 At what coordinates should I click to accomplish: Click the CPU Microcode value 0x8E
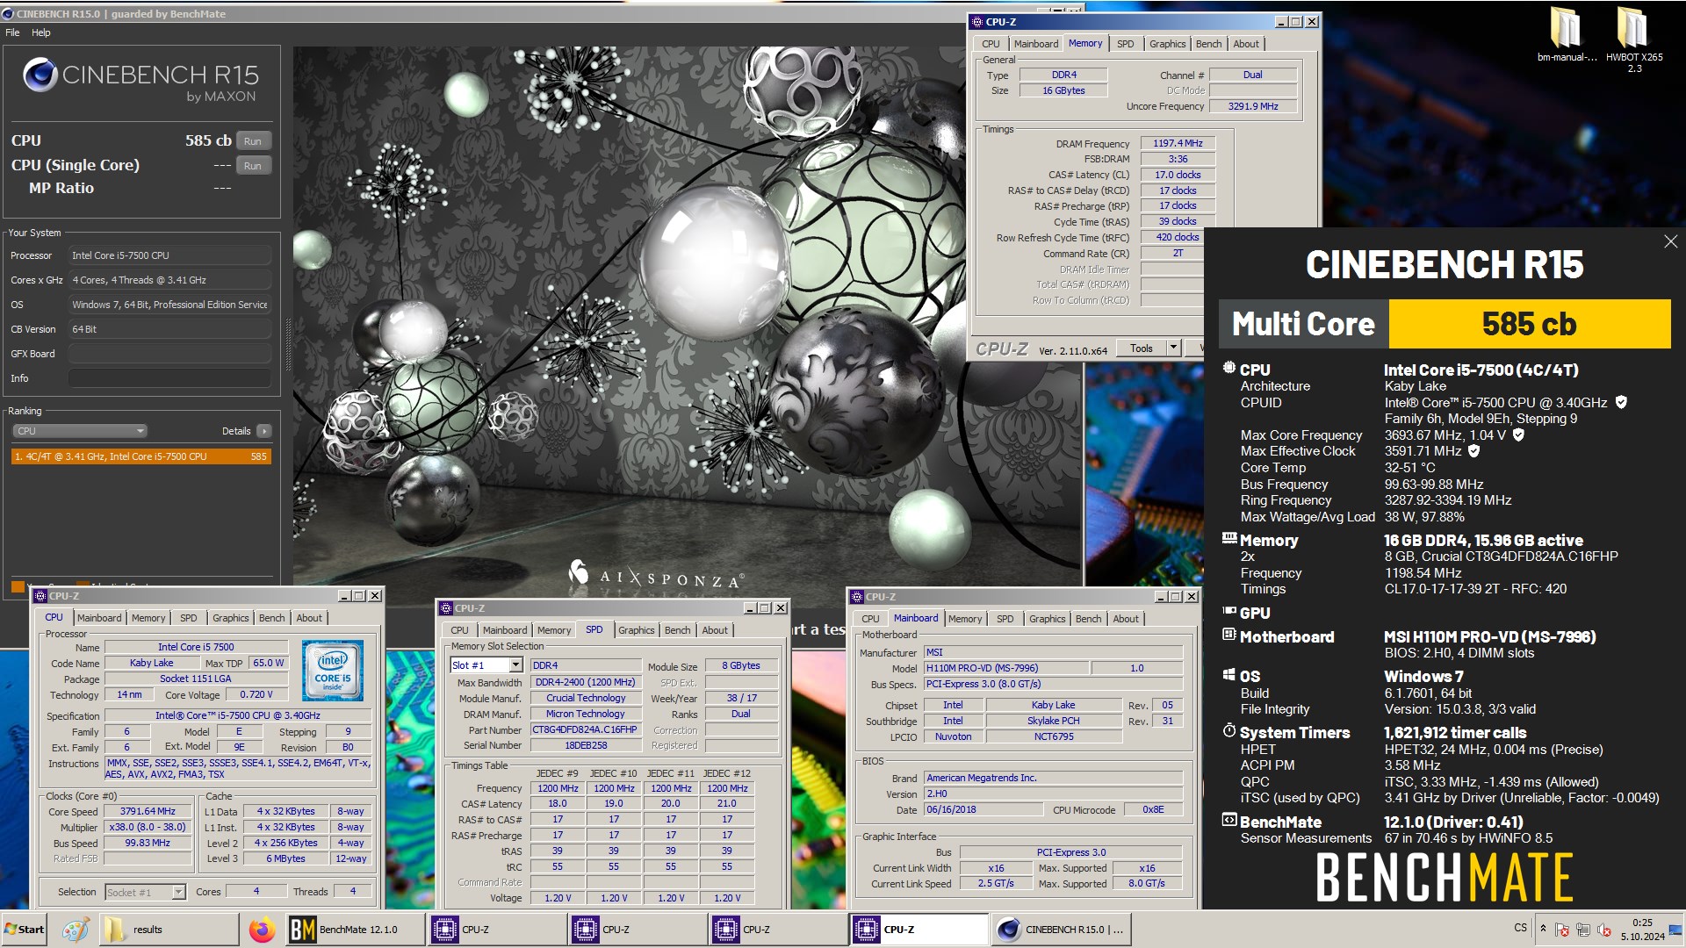coord(1152,809)
